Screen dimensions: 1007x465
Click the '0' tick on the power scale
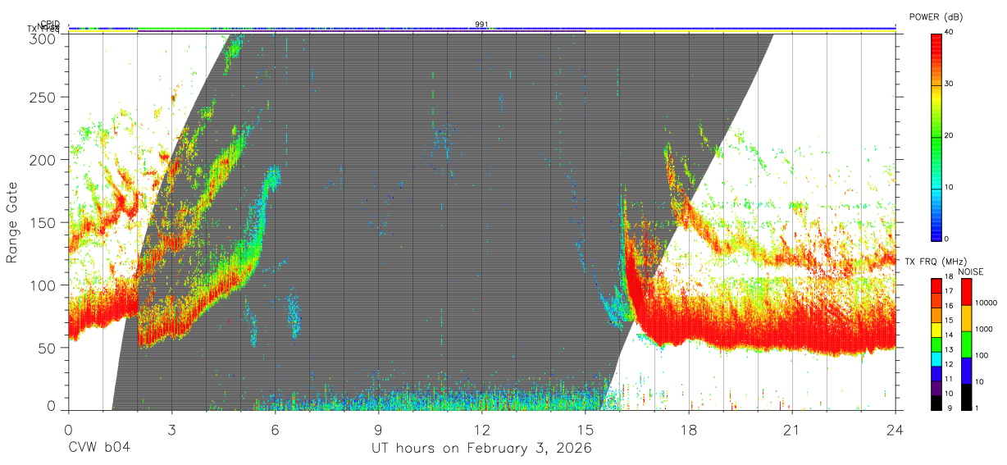click(946, 239)
